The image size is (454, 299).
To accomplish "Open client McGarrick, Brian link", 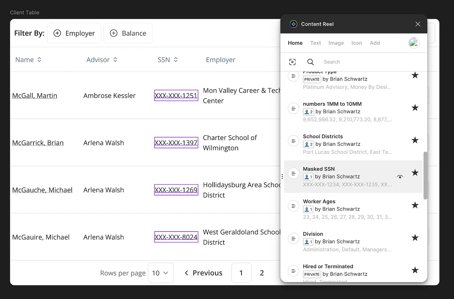I will point(38,143).
